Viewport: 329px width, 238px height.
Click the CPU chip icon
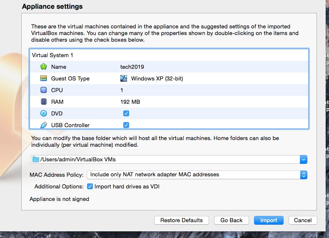(x=43, y=90)
